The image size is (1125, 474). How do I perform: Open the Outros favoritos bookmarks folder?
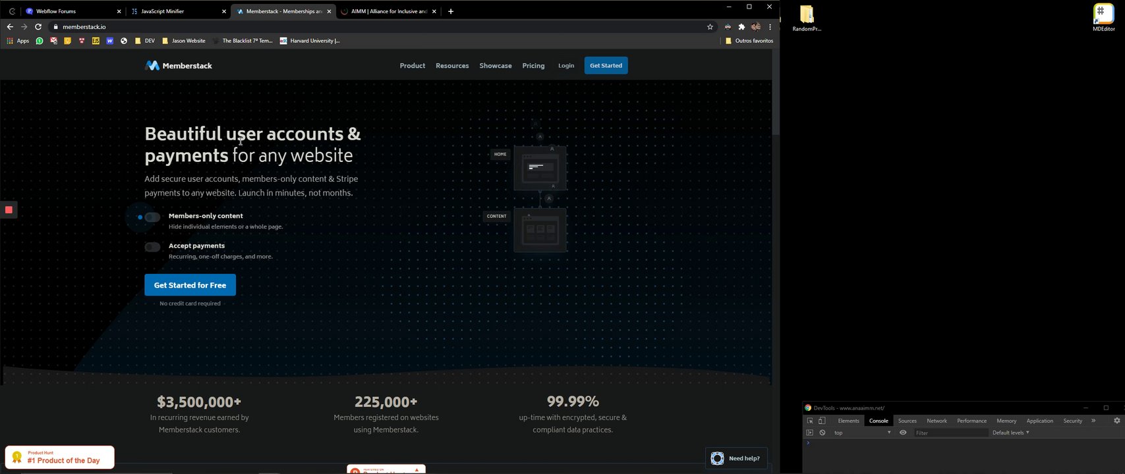pos(749,41)
